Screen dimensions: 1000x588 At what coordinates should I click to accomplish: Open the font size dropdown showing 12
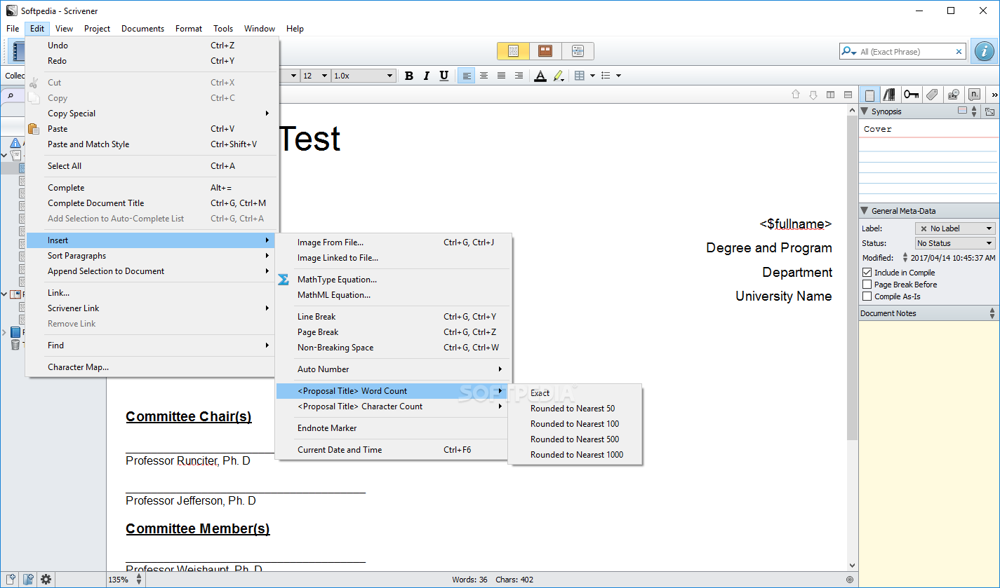(x=316, y=76)
